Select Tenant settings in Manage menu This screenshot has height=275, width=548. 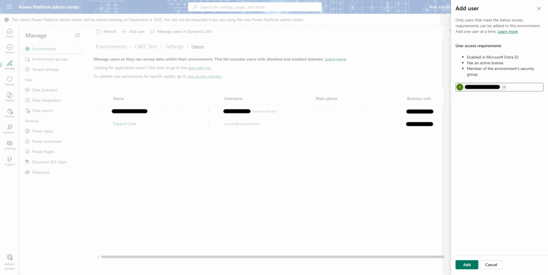click(45, 70)
